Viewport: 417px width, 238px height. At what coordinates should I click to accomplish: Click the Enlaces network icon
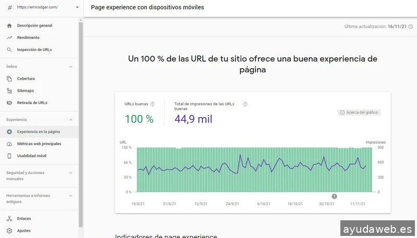[x=9, y=219]
